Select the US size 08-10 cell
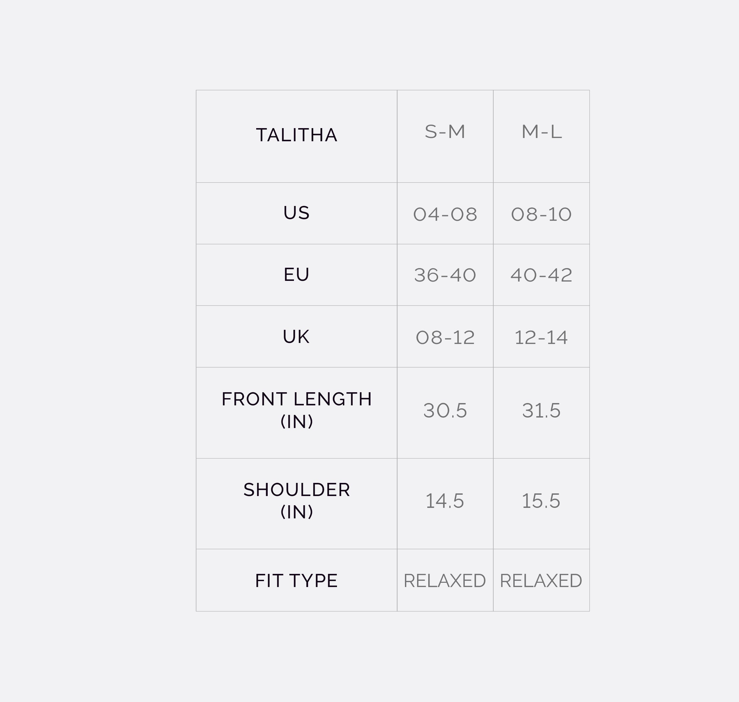 click(x=541, y=215)
